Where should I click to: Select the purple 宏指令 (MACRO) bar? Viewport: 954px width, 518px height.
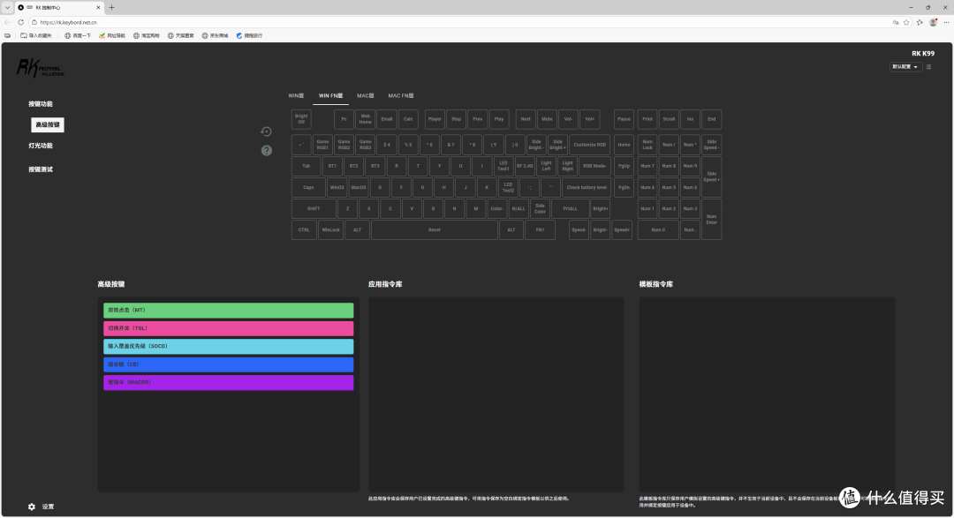[228, 382]
